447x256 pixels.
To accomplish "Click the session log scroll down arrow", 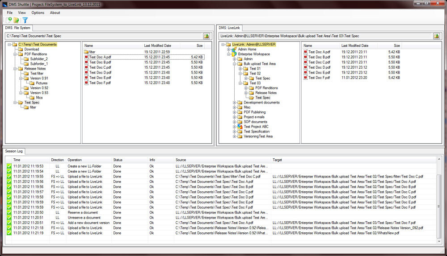I will 439,241.
